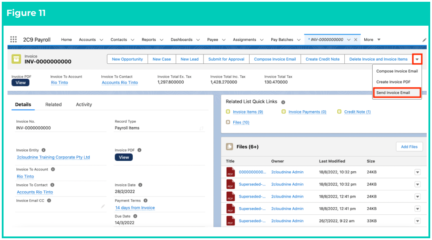Click the info icon next to Invoice To Contact
The height and width of the screenshot is (240, 432).
click(52, 185)
